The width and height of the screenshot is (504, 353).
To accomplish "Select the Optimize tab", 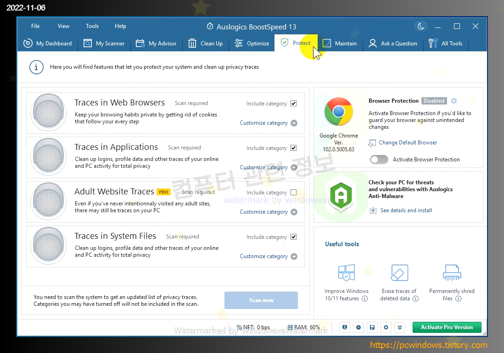I will tap(252, 43).
